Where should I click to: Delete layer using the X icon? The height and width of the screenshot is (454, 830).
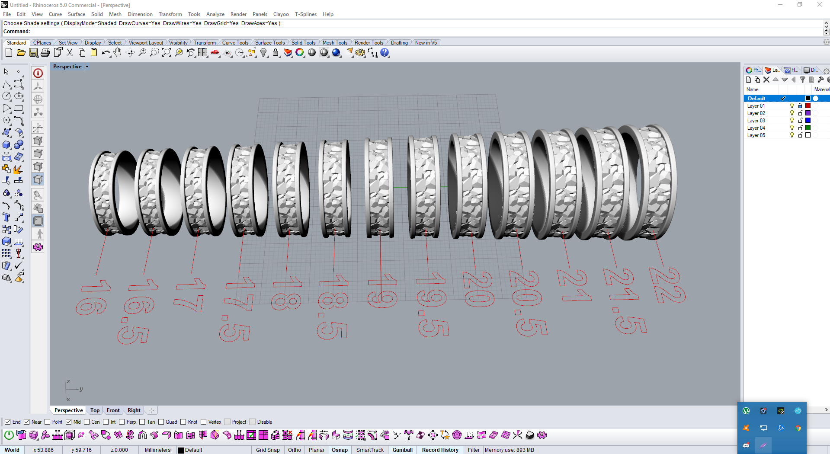(766, 80)
